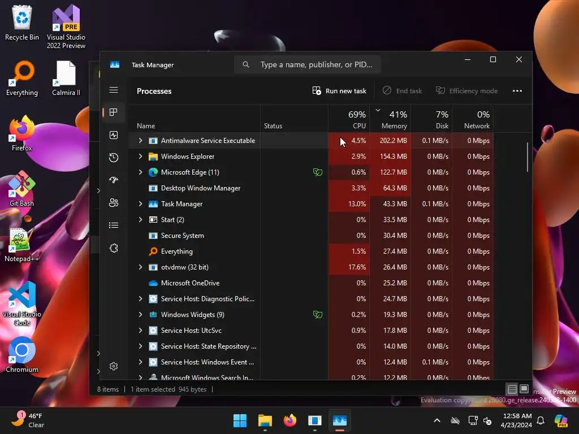Switch background window to large thumbnails view
This screenshot has height=434, width=579.
pos(524,389)
